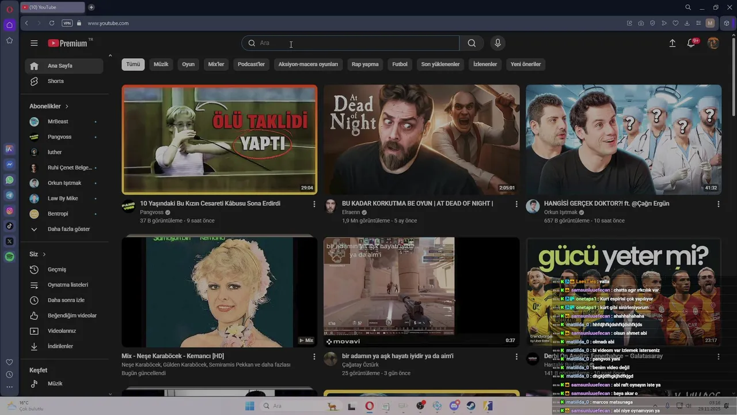Image resolution: width=737 pixels, height=415 pixels.
Task: Open Daha sonra izle list
Action: (64, 300)
